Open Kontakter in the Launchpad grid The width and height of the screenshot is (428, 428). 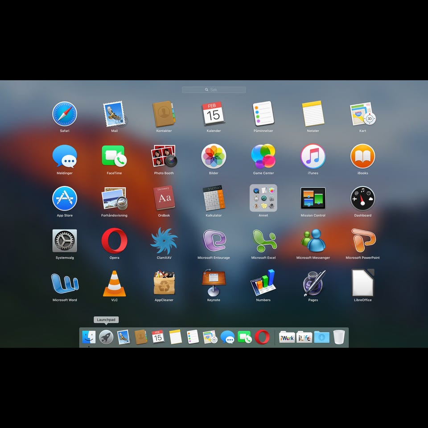point(164,114)
